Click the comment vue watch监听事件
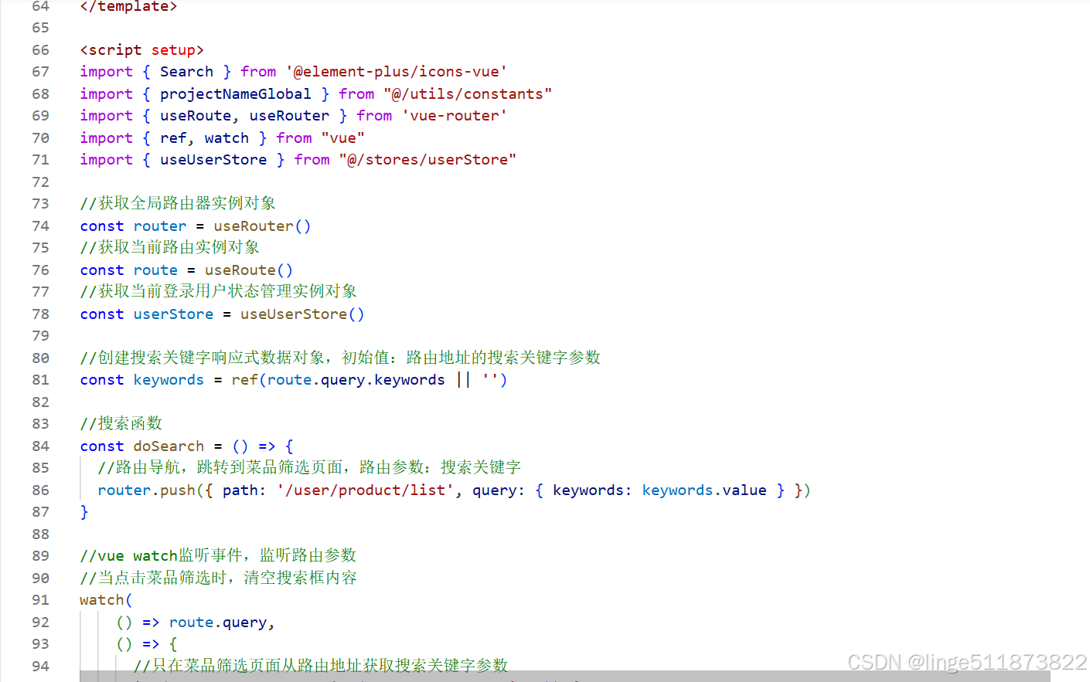 (x=218, y=555)
